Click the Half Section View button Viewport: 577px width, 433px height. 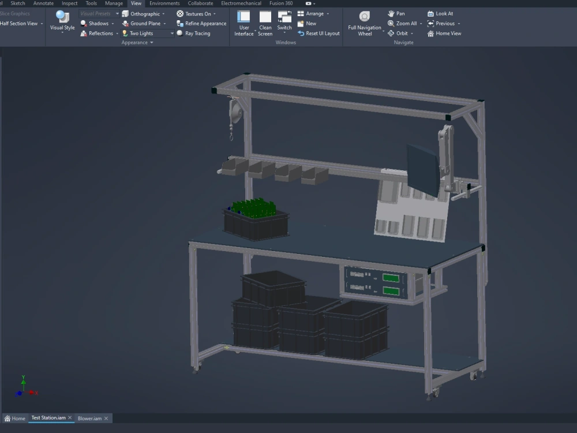point(19,24)
